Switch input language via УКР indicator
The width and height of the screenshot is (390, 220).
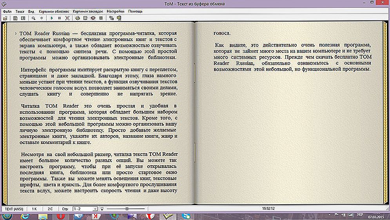coord(360,215)
